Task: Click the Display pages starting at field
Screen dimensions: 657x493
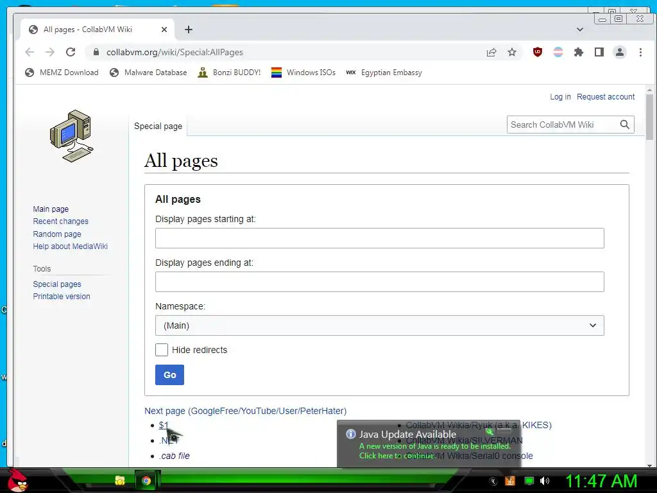Action: point(380,238)
